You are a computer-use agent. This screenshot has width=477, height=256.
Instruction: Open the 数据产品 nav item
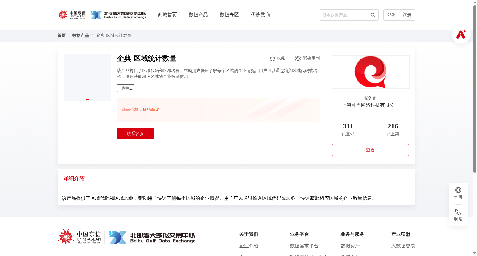pos(198,15)
